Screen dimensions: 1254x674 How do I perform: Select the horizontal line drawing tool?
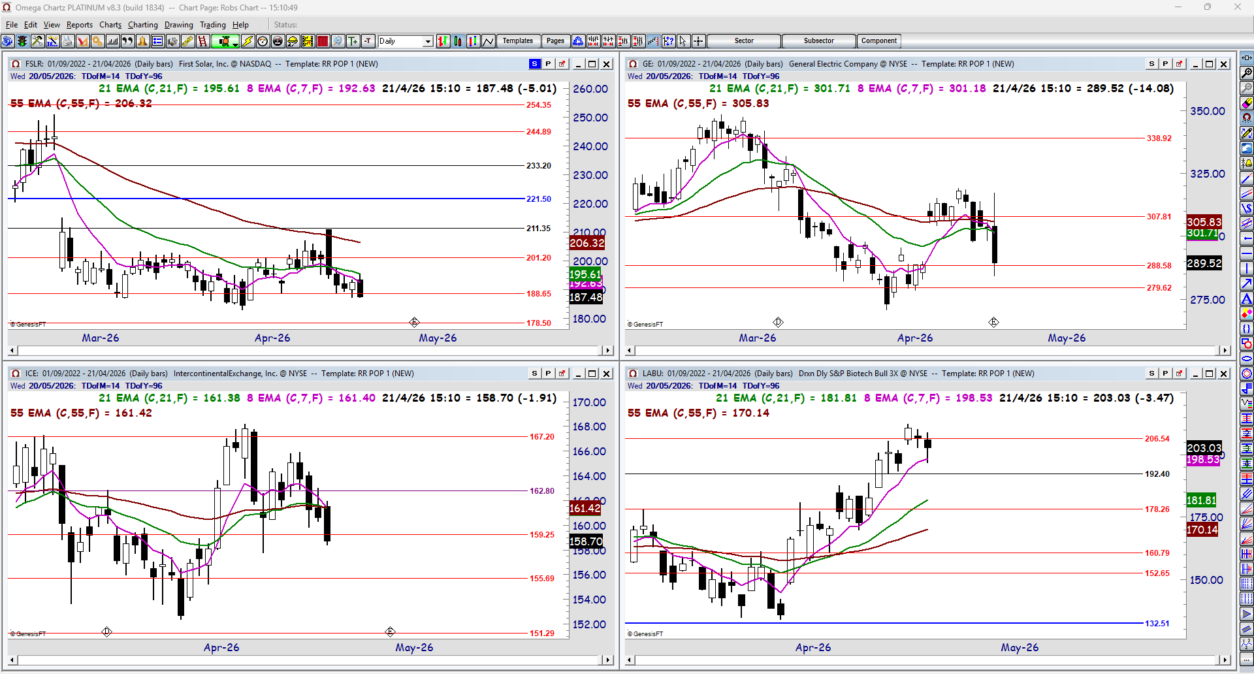[x=1247, y=253]
